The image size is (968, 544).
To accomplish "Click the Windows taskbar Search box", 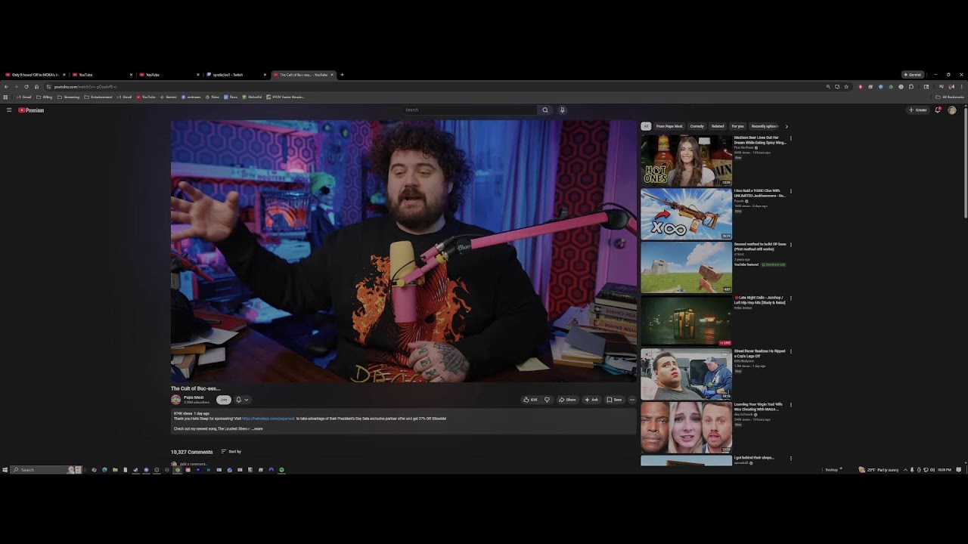I will (45, 470).
